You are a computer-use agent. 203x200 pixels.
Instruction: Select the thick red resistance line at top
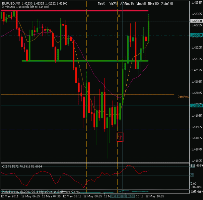click(75, 10)
